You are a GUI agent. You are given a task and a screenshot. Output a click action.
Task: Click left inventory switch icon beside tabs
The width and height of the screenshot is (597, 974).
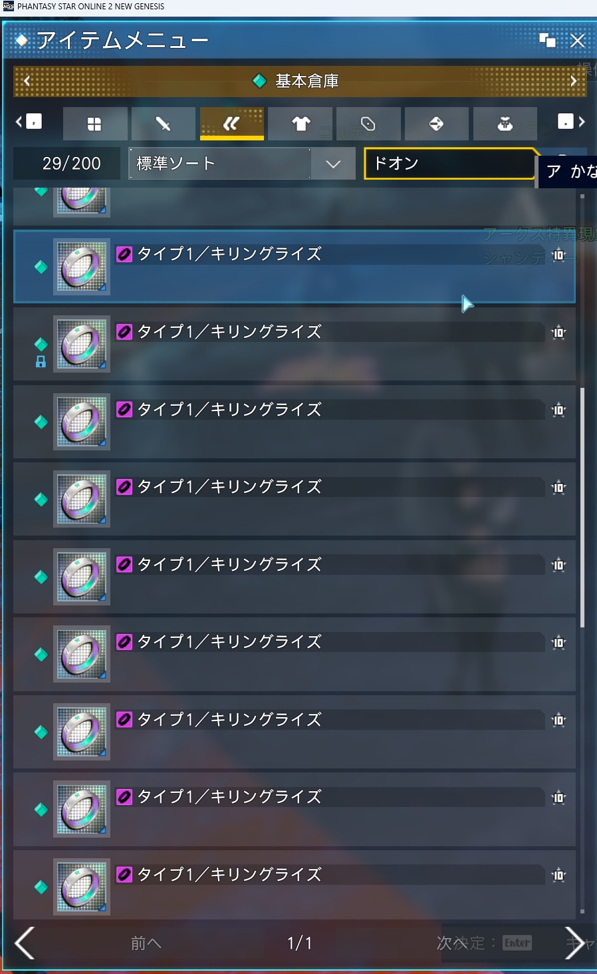(29, 121)
